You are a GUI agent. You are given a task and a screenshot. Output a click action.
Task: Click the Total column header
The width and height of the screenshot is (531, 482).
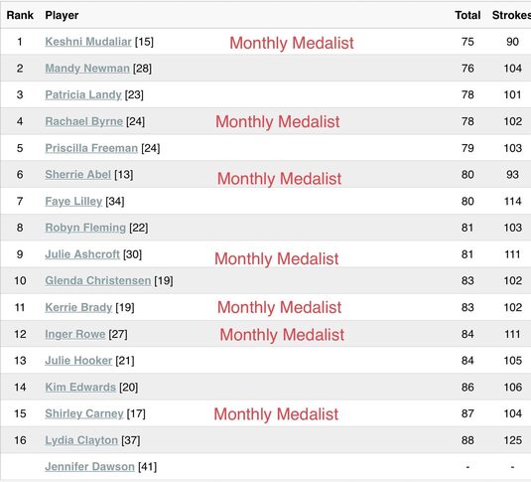(x=467, y=15)
